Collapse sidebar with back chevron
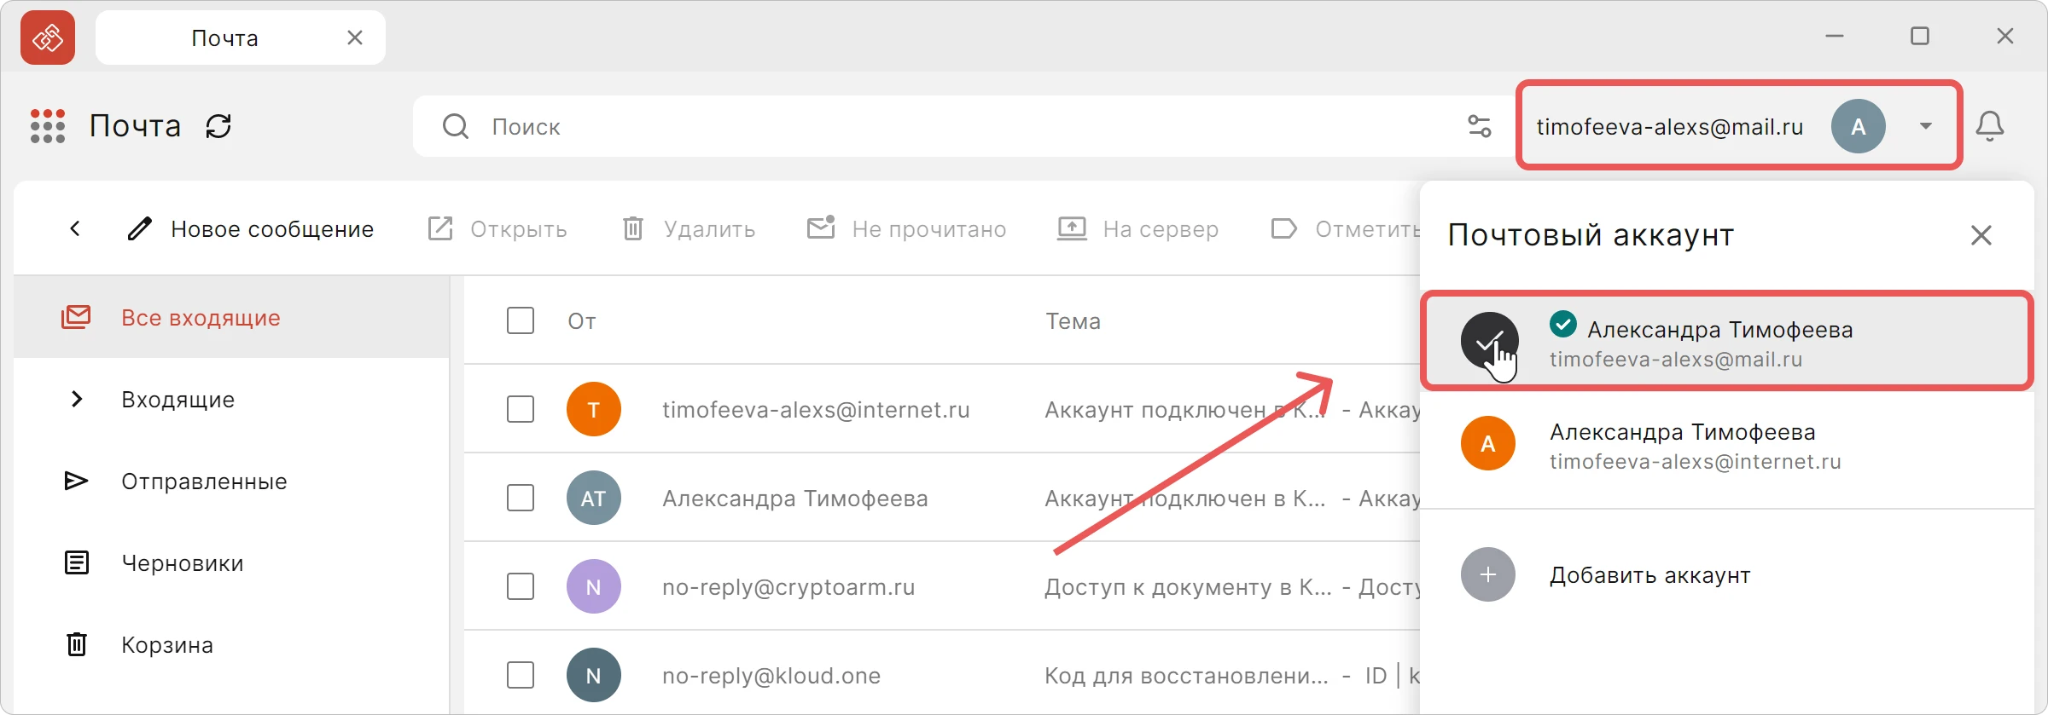The width and height of the screenshot is (2048, 715). click(75, 228)
